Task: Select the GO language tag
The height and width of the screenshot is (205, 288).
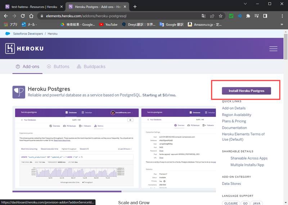Action: (x=246, y=203)
